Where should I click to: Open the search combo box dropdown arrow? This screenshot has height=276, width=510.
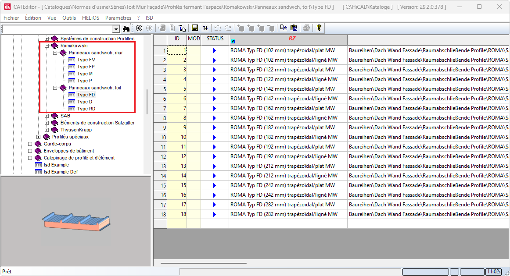tap(116, 29)
